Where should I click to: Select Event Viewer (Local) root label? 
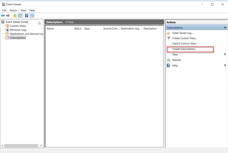click(x=17, y=22)
